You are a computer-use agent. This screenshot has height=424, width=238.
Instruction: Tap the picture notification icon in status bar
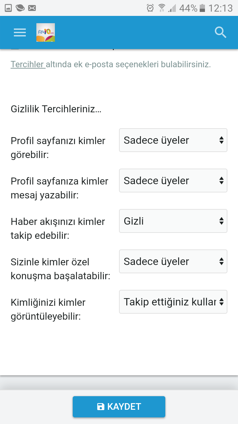coord(8,8)
